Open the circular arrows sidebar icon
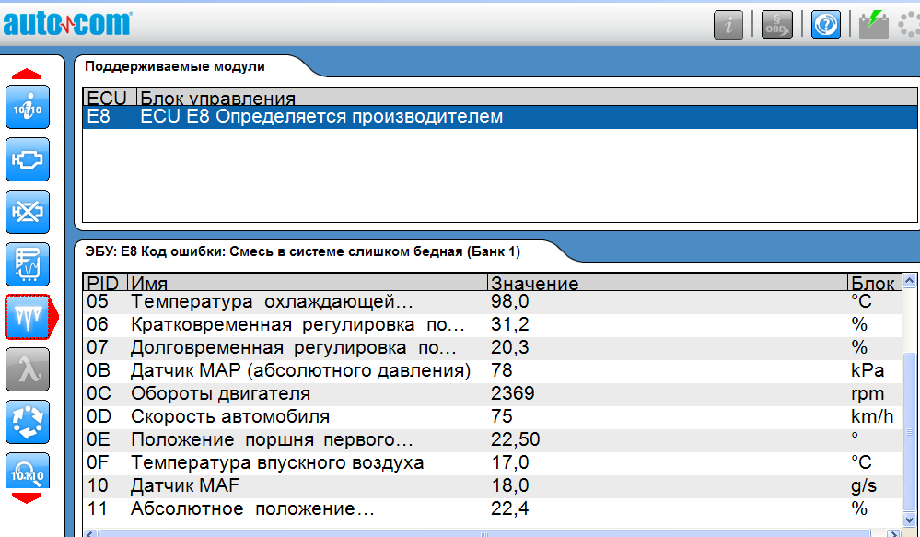920x537 pixels. click(28, 422)
